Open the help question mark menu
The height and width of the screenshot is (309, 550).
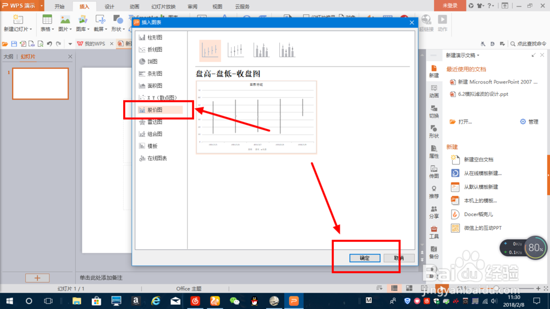pyautogui.click(x=491, y=5)
